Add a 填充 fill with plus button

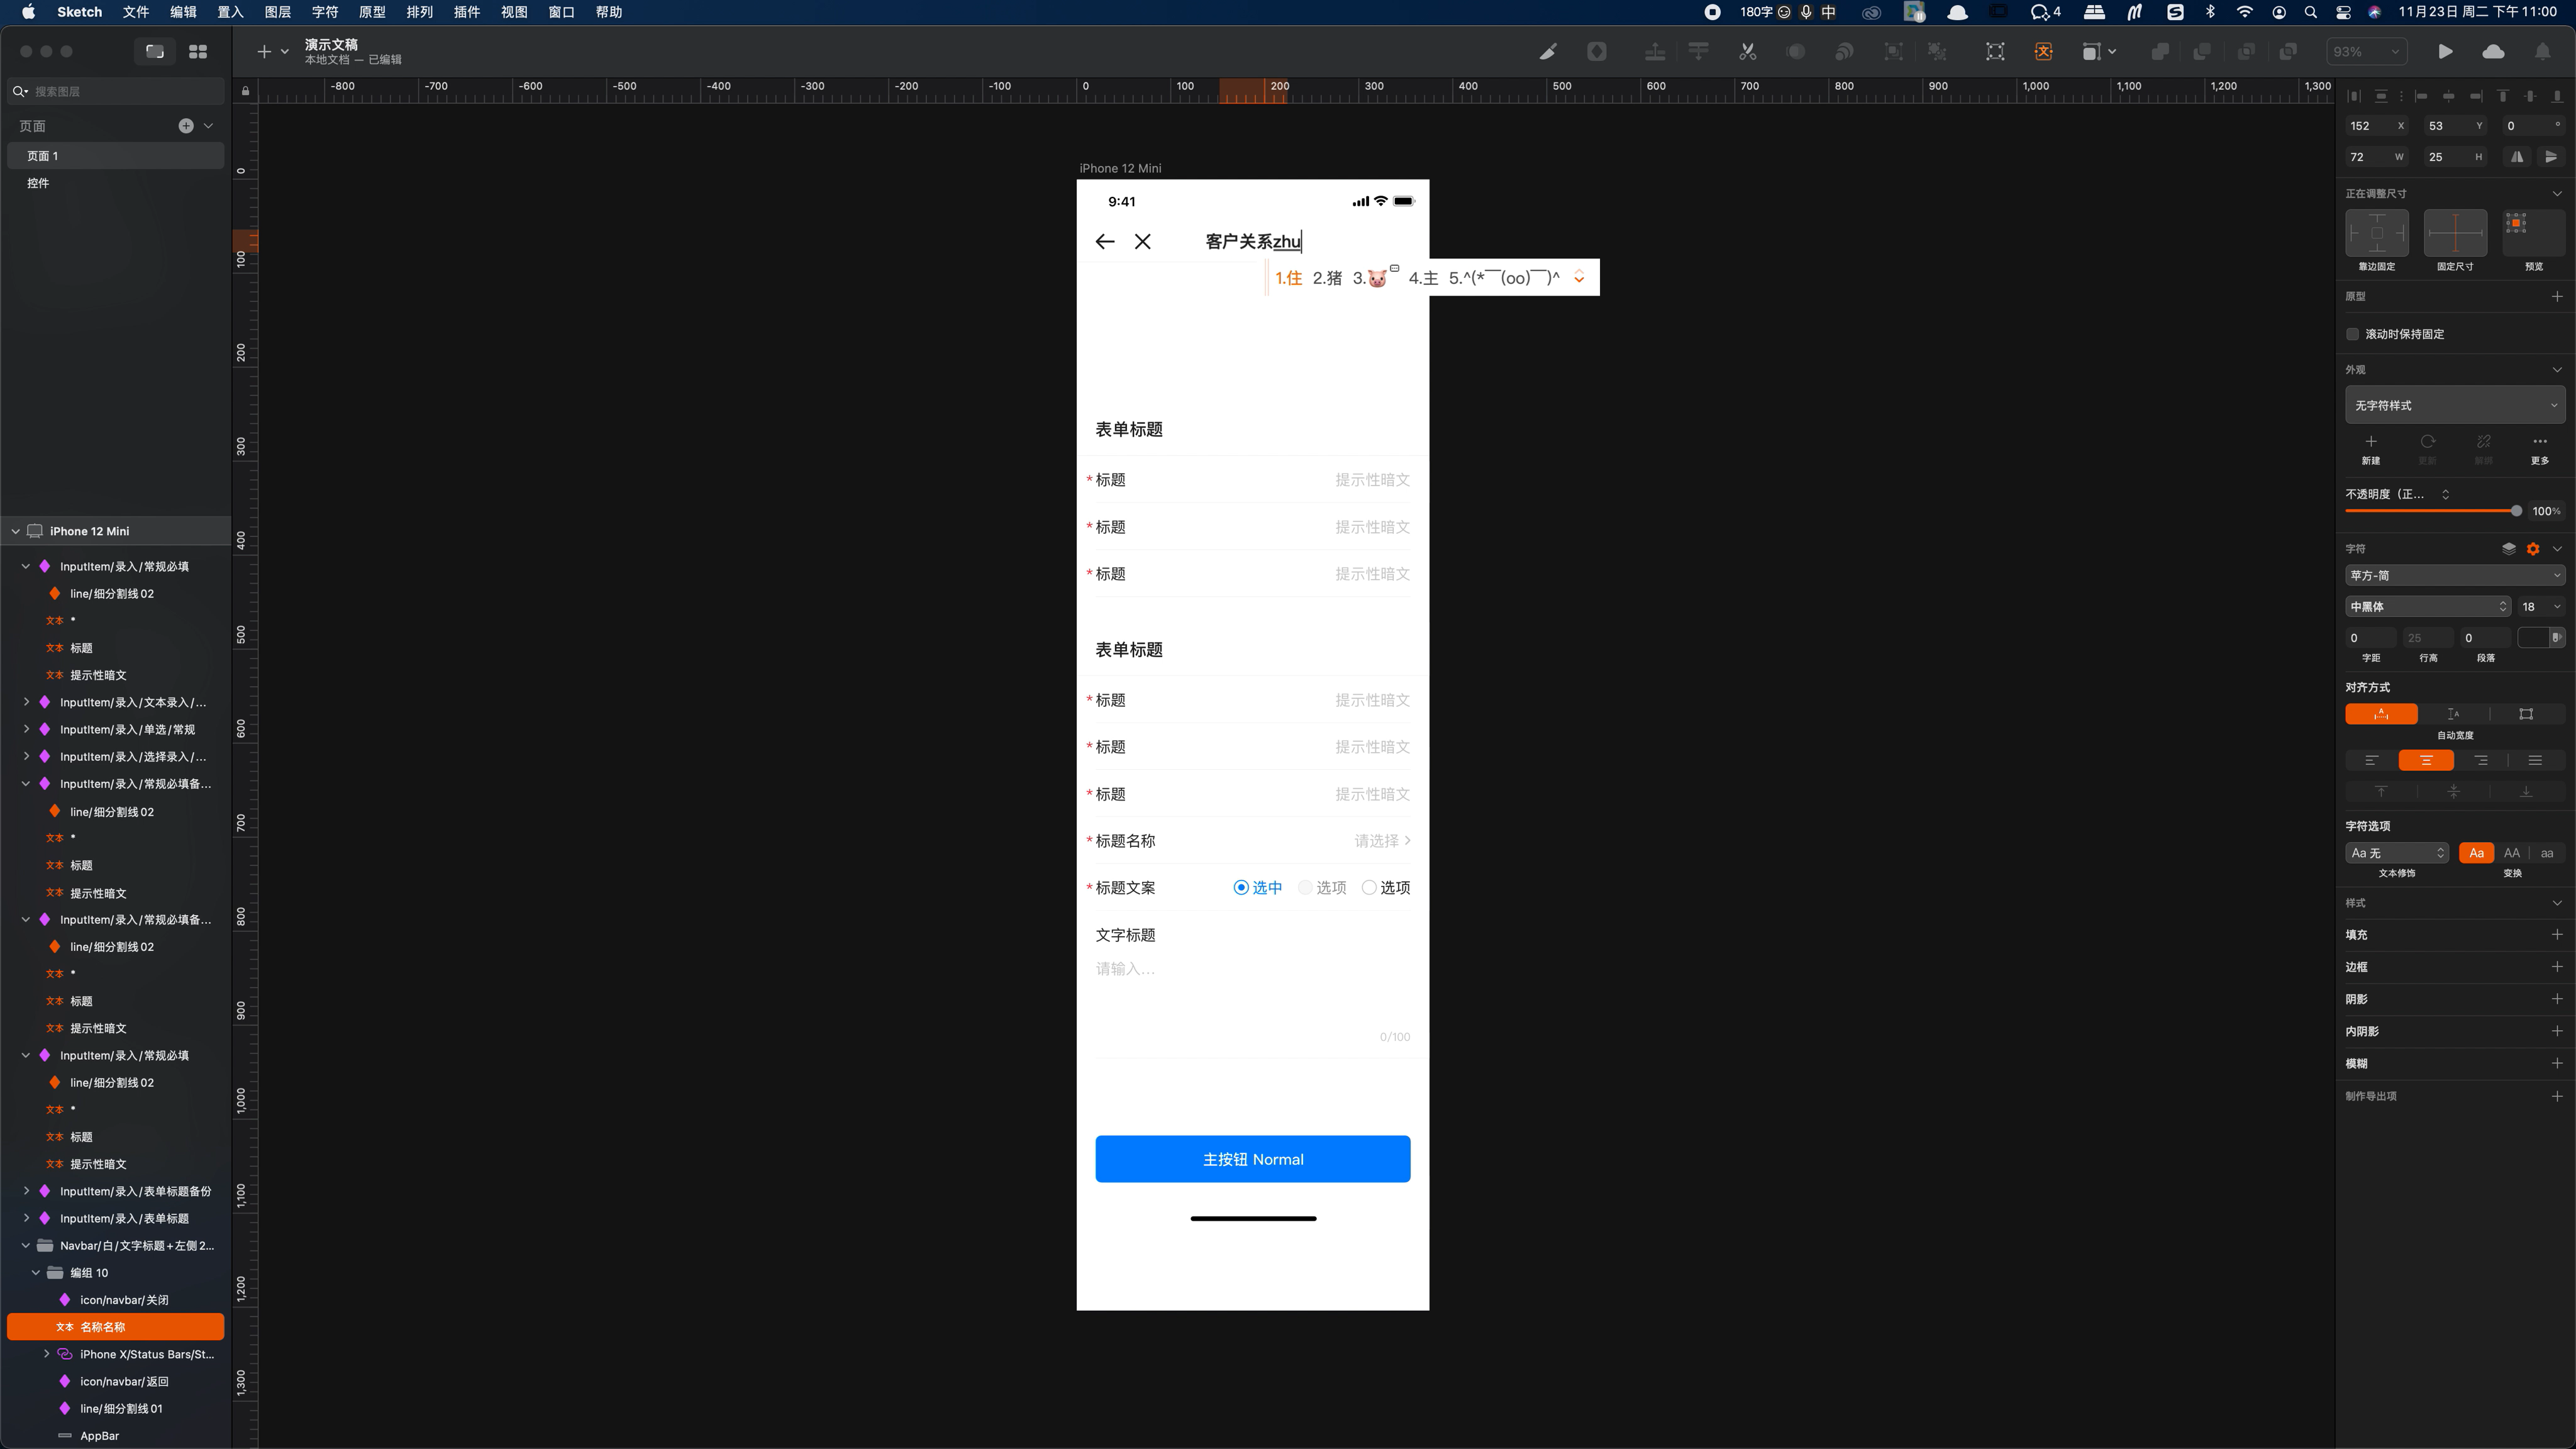click(x=2556, y=935)
